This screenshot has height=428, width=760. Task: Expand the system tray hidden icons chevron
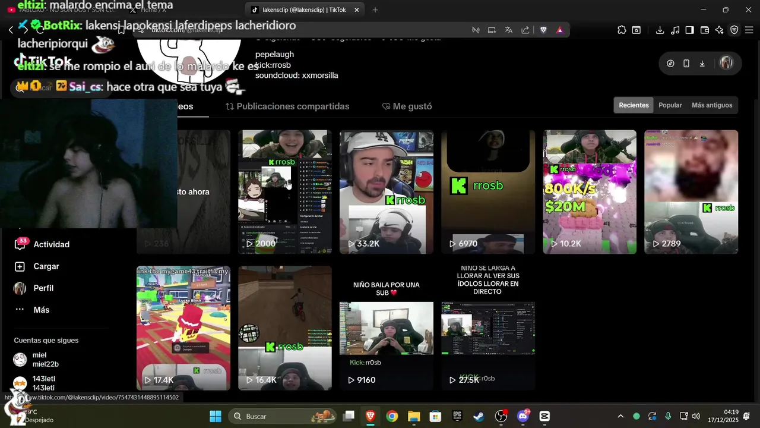tap(620, 416)
